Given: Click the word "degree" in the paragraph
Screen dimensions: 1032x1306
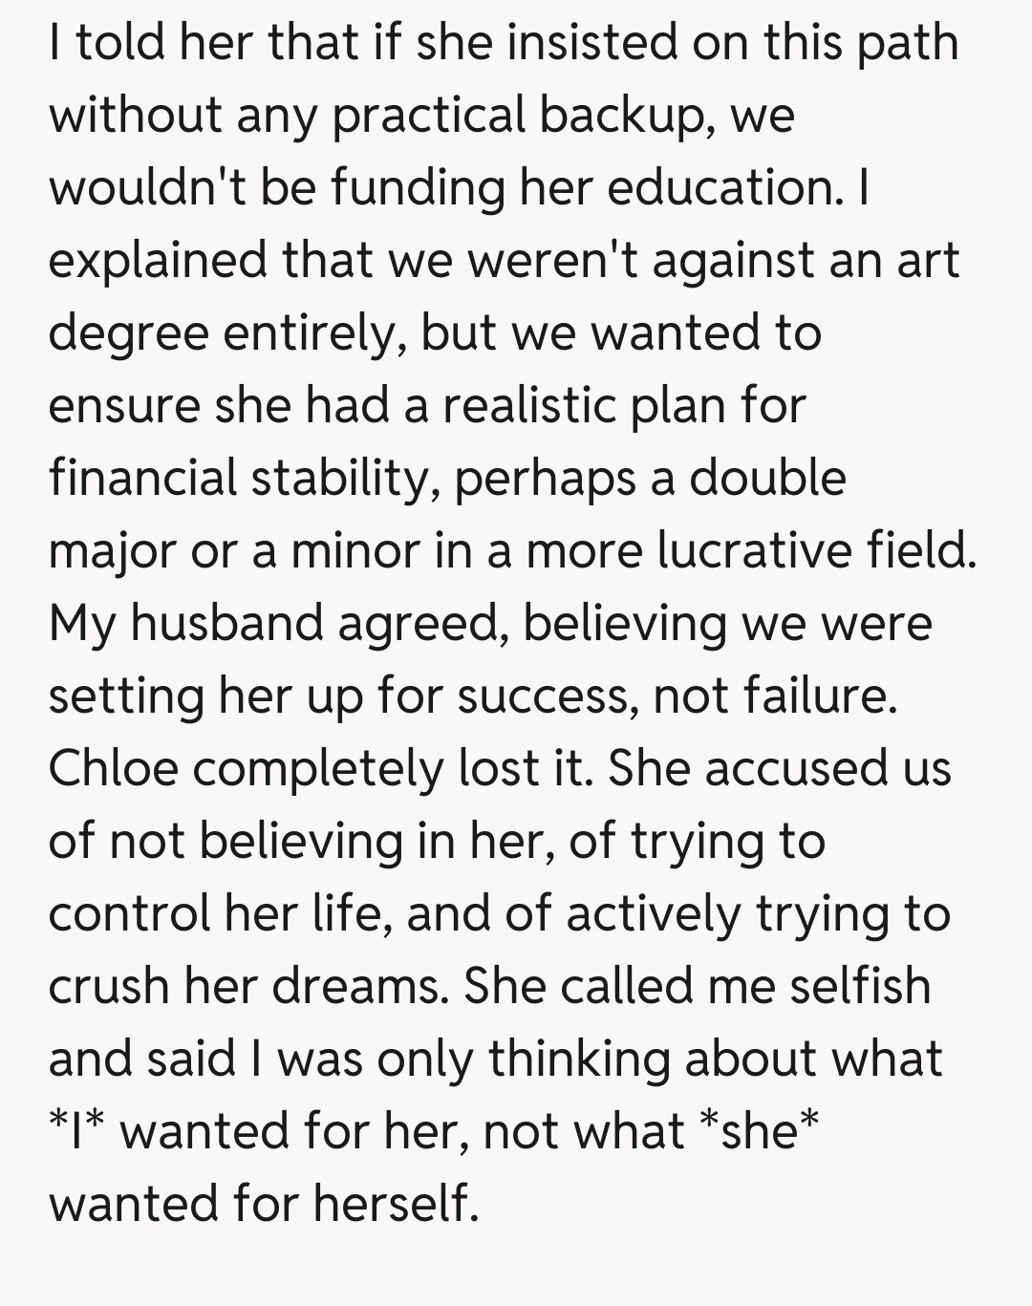Looking at the screenshot, I should [x=128, y=334].
